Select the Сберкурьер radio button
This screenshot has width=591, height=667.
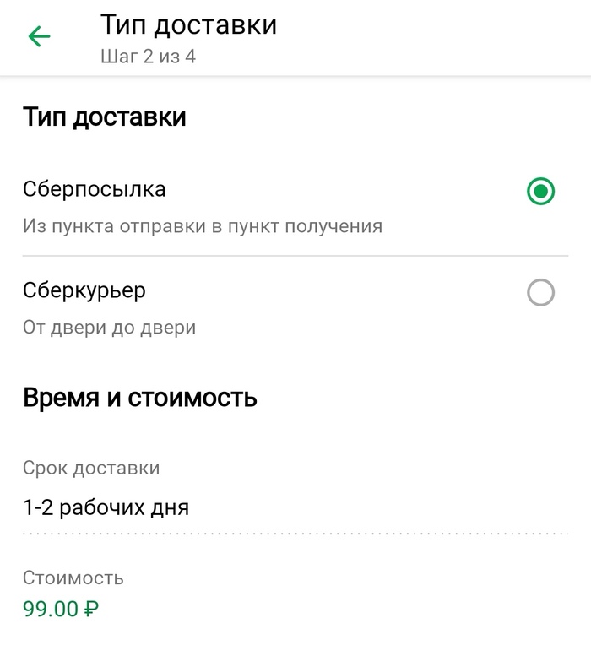click(x=540, y=293)
